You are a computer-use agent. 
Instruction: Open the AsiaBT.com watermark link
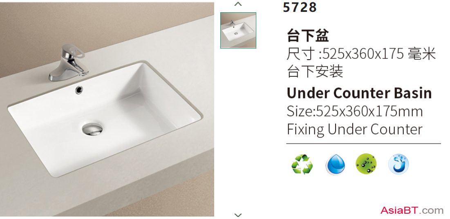tap(412, 210)
